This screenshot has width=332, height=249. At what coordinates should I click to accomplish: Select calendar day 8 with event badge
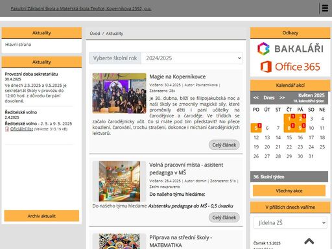[x=289, y=128]
